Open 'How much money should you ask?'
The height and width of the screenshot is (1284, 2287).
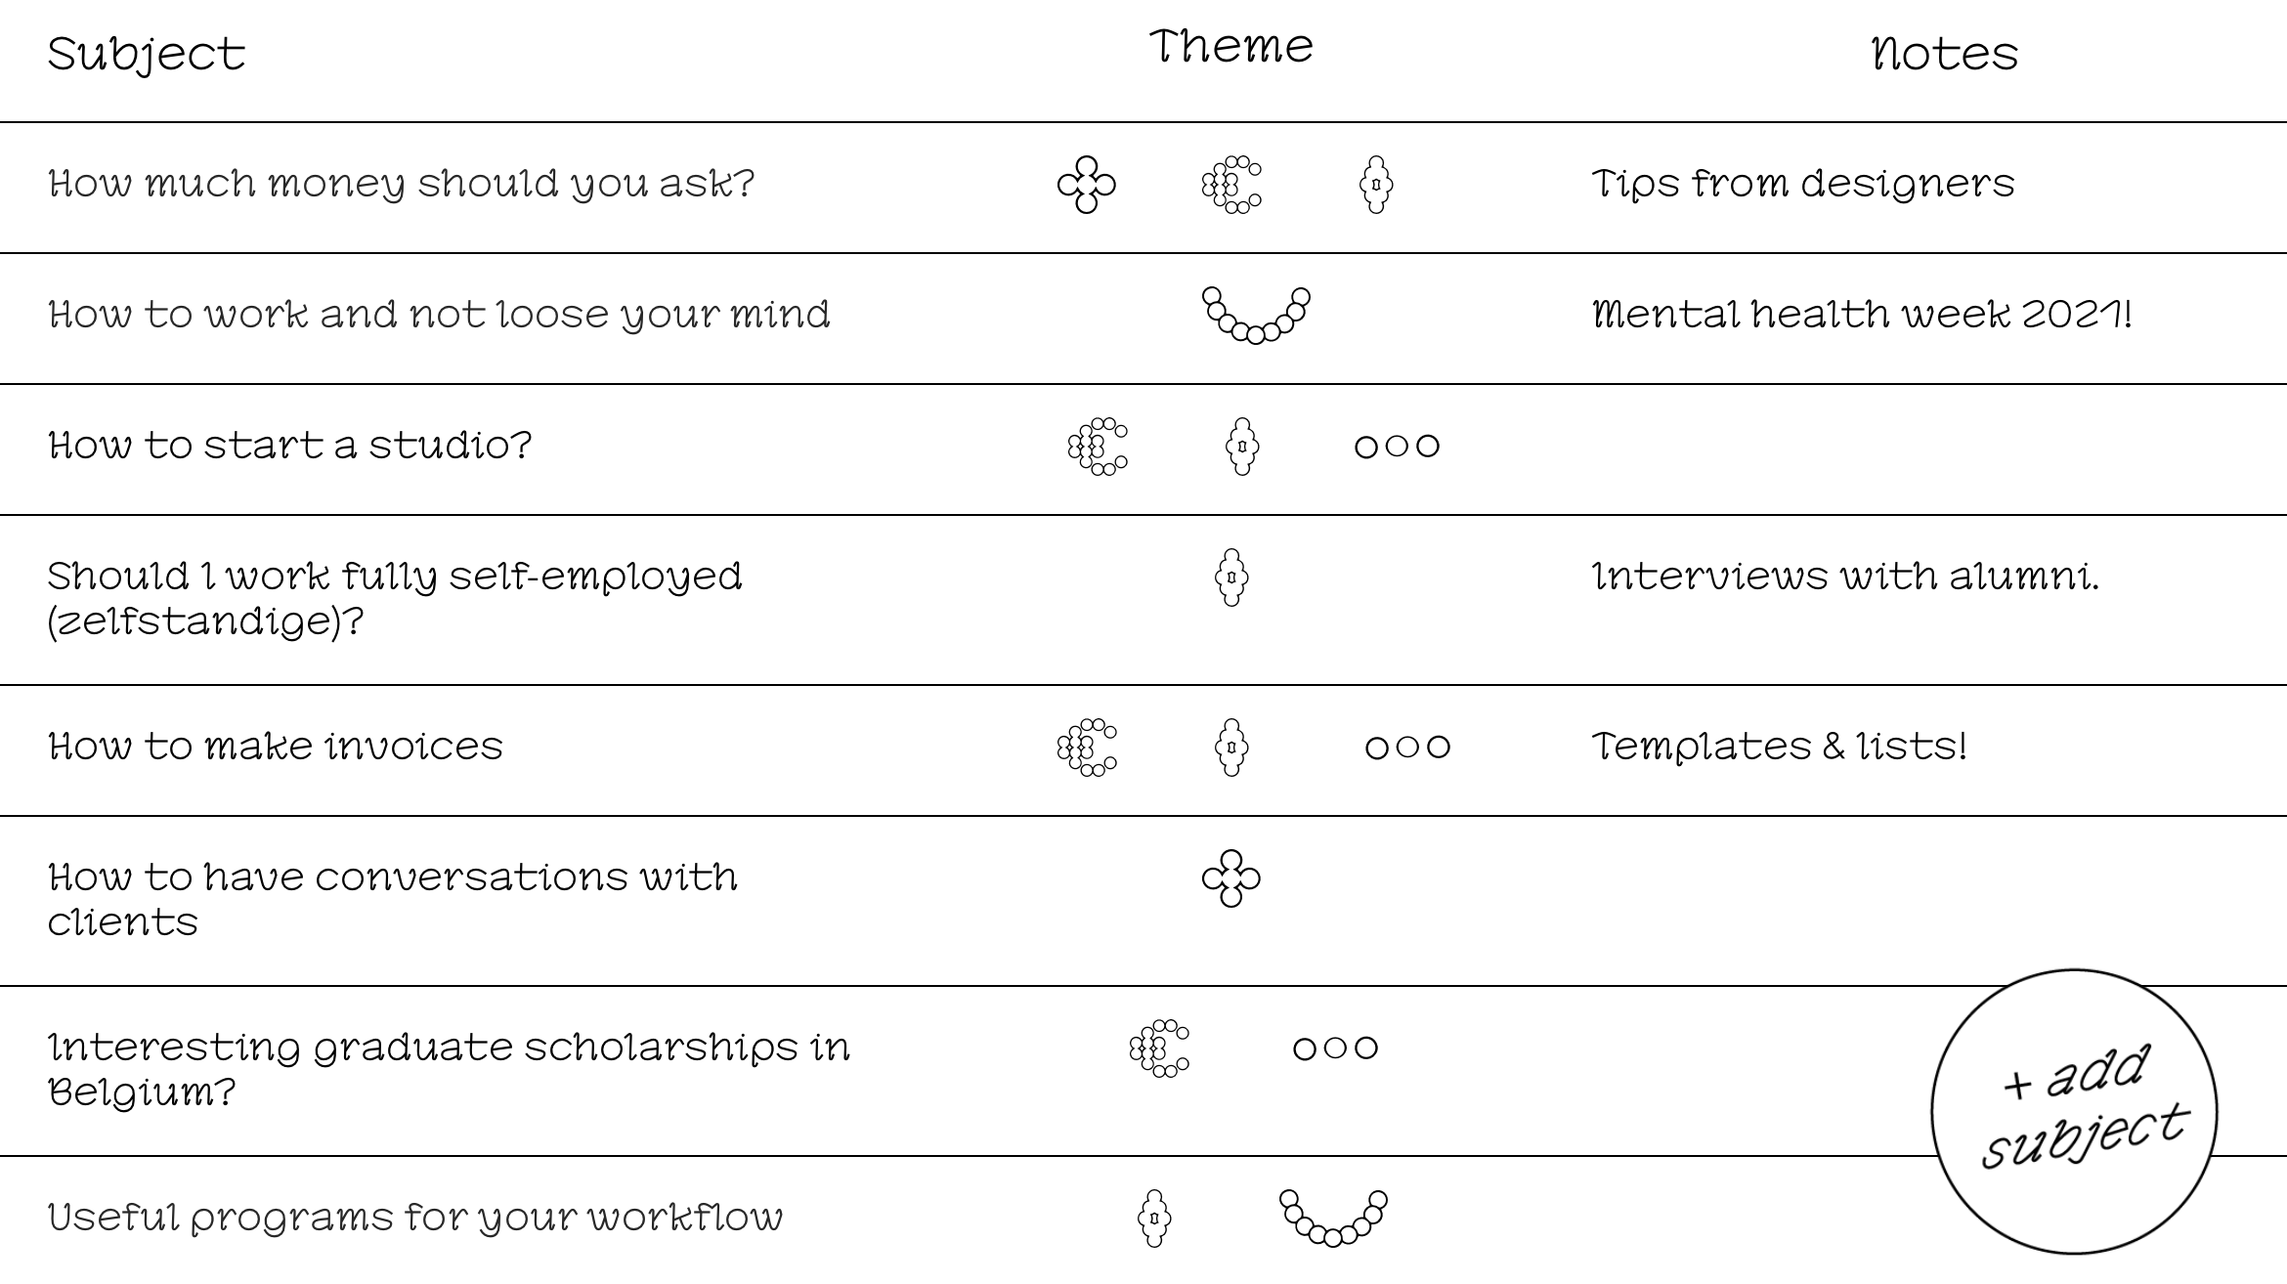point(402,185)
